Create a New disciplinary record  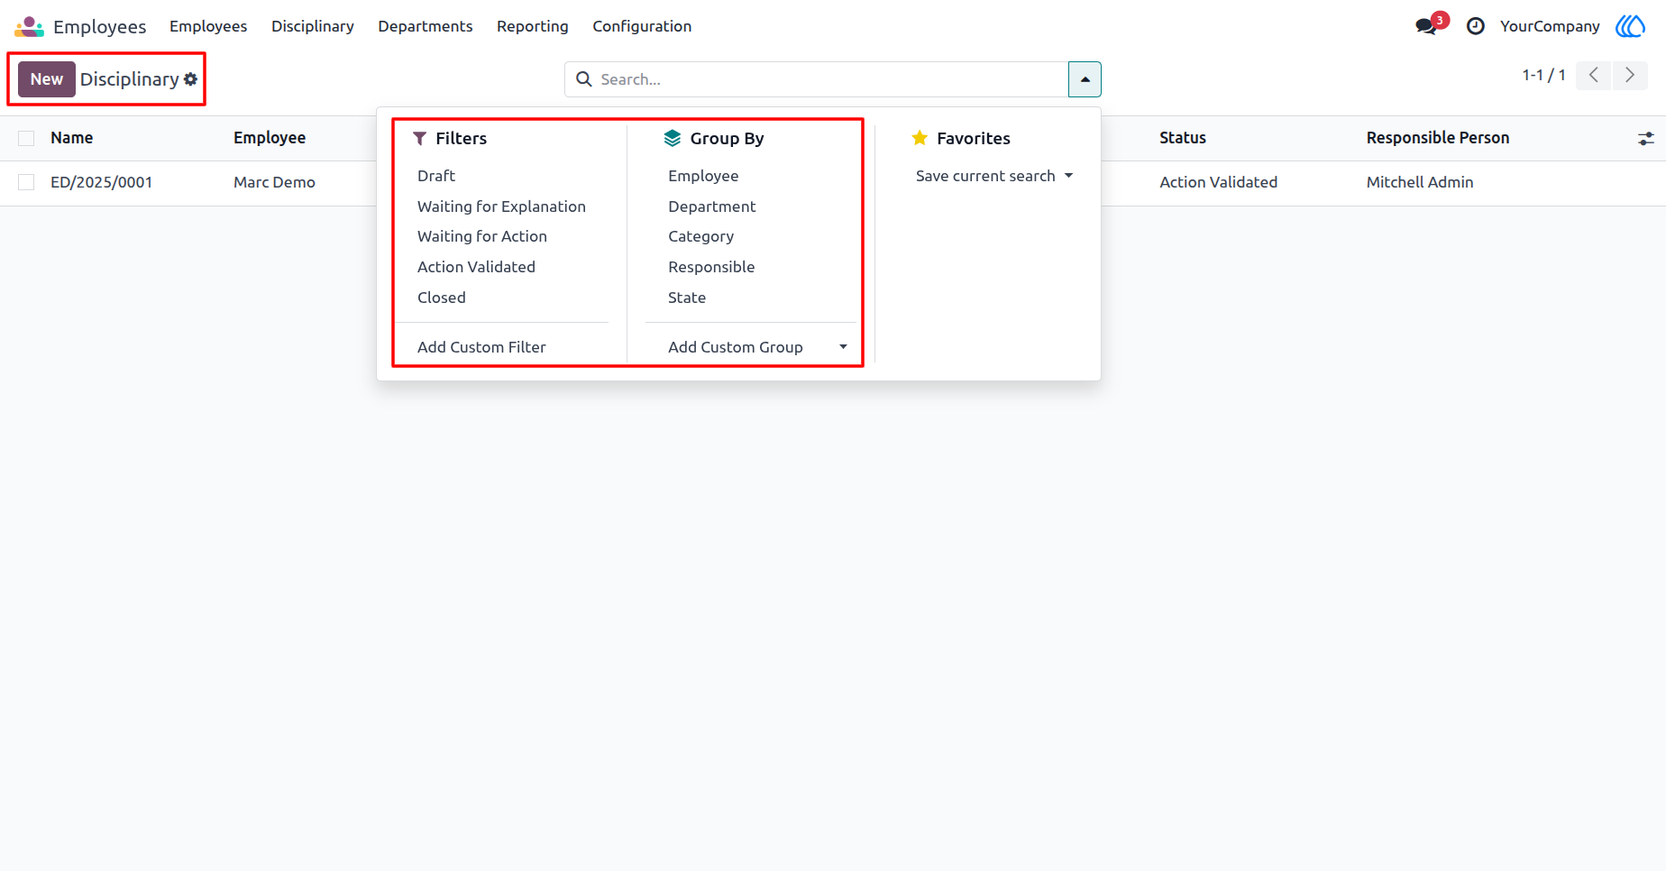[47, 79]
